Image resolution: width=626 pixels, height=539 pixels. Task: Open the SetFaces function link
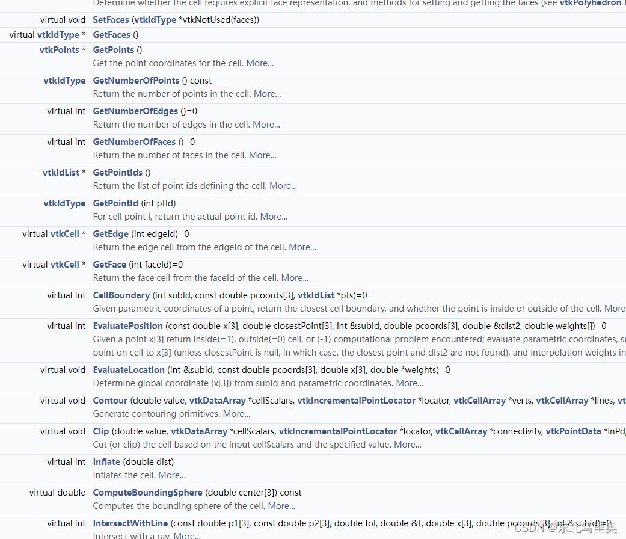111,20
